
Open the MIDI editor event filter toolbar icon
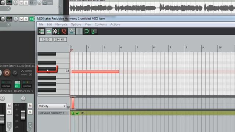(41, 31)
